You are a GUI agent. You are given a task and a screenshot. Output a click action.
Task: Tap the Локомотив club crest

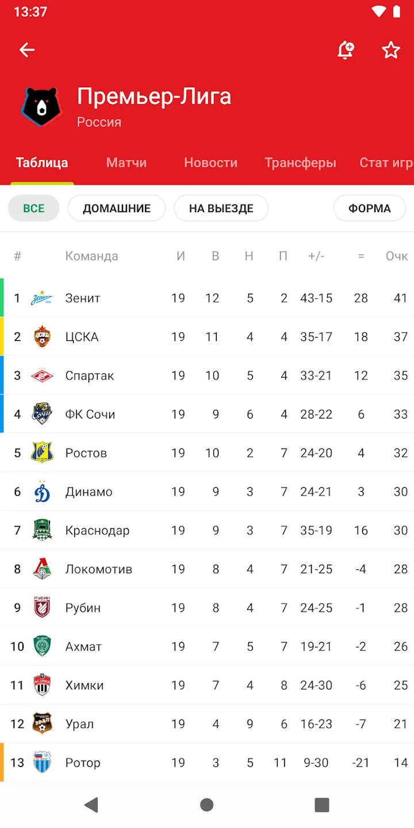click(41, 569)
